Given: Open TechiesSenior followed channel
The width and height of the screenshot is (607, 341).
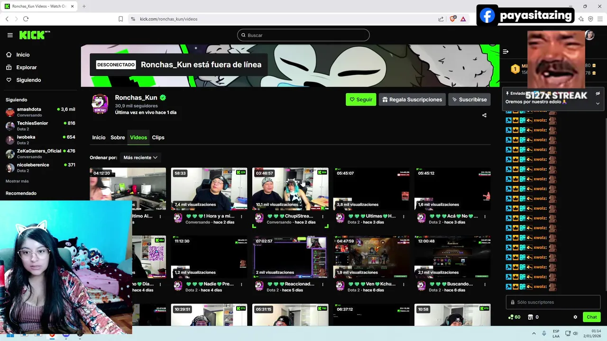Looking at the screenshot, I should (x=40, y=126).
